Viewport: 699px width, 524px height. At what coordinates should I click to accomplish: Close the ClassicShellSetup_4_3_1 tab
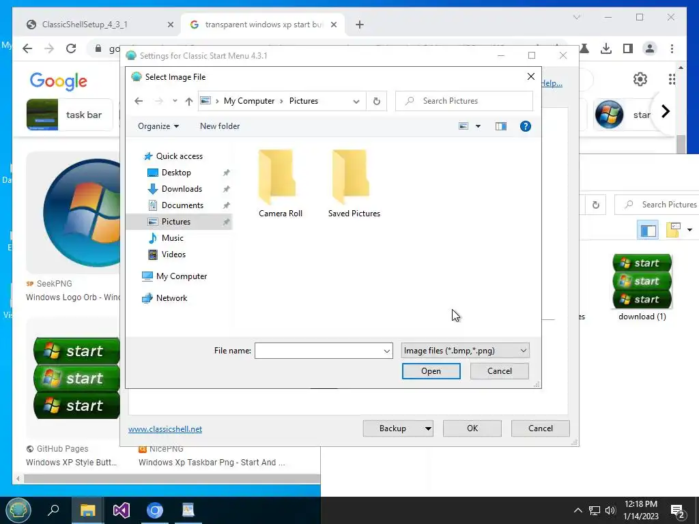[170, 25]
